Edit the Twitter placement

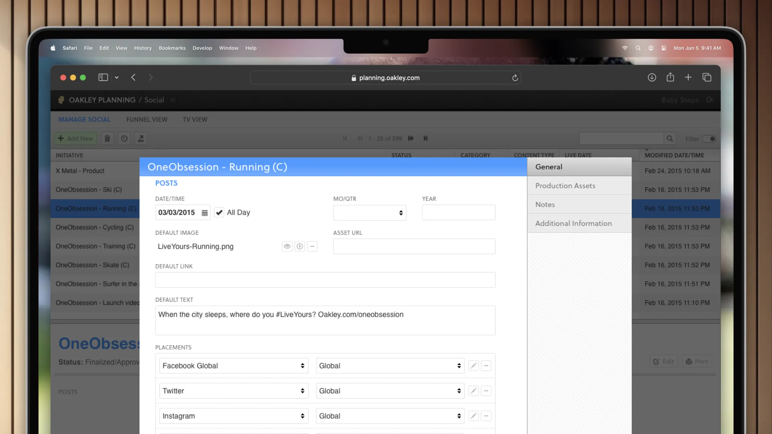473,391
